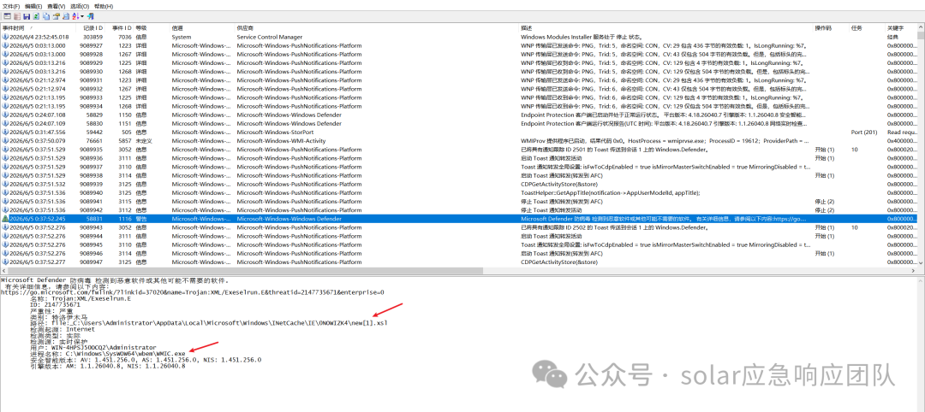Screen dimensions: 925x412
Task: Click the Windows Modules Installer description cell
Action: coord(583,37)
